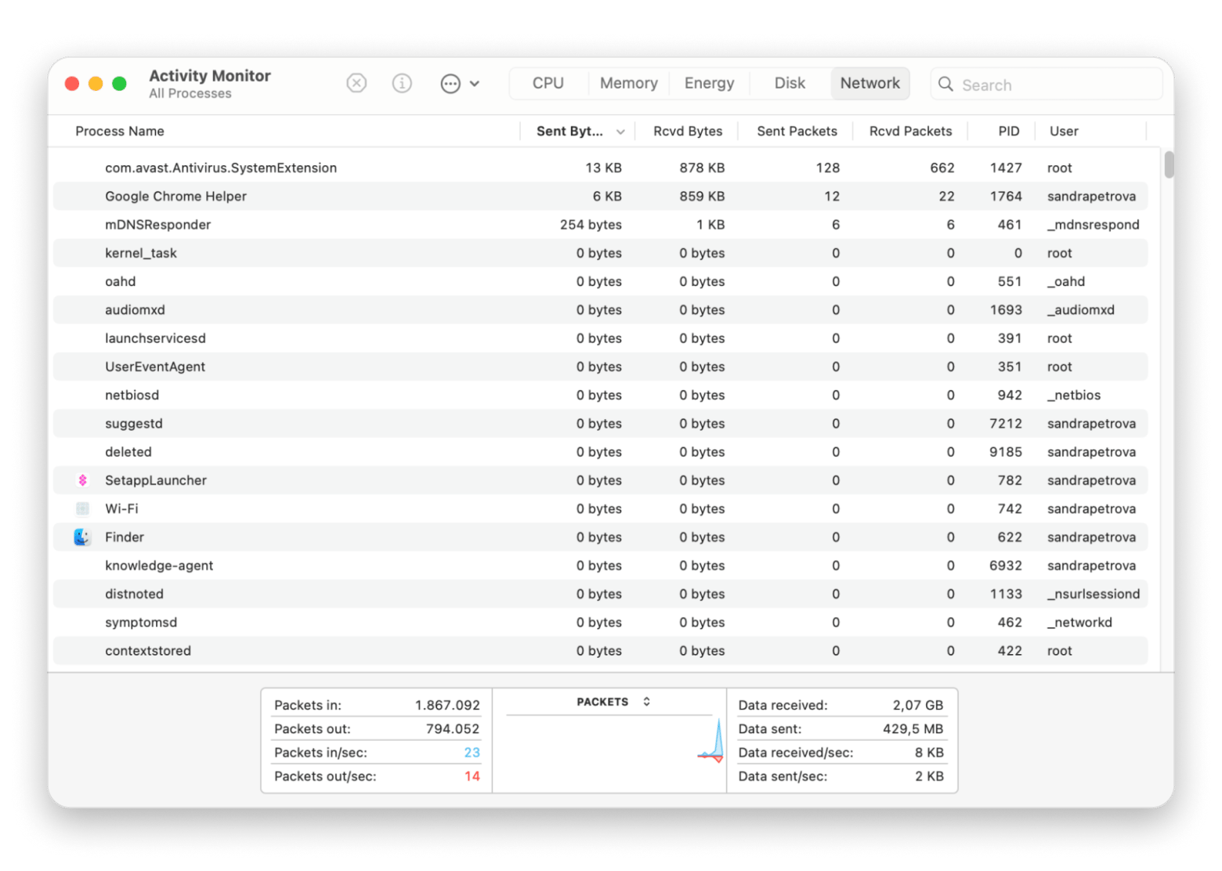1222x871 pixels.
Task: Toggle Sent Bytes sort order chevron
Action: tap(620, 132)
